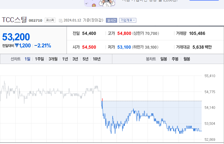Click the 55,410 axis label
The image size is (224, 144).
[x=210, y=76]
